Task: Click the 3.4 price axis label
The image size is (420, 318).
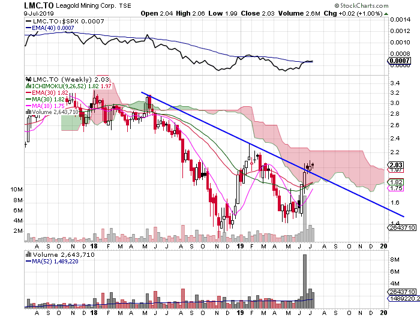Action: tap(395, 83)
